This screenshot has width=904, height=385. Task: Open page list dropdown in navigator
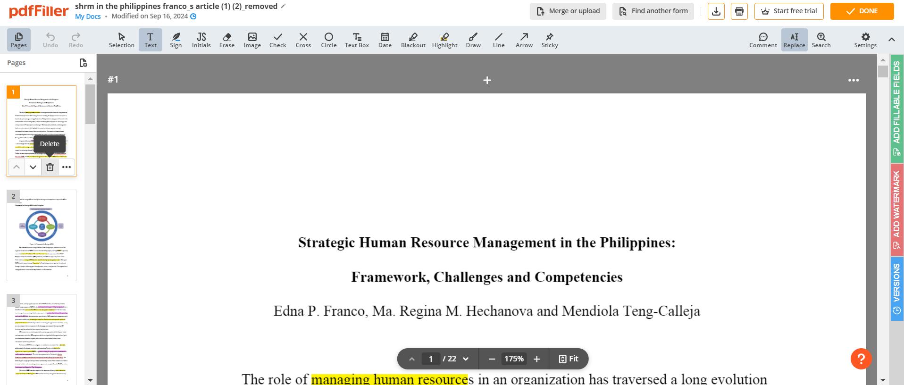[466, 359]
